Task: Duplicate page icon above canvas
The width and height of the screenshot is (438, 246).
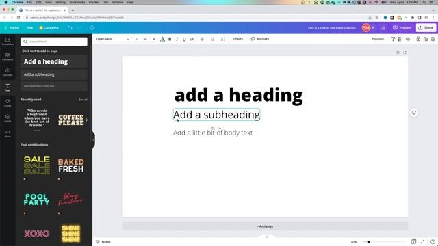Action: tap(397, 52)
